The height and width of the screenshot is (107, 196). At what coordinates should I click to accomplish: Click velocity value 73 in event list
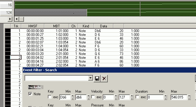tap(121, 54)
